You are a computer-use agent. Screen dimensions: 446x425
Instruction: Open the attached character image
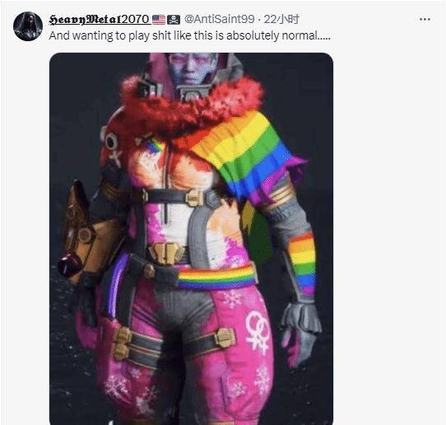191,239
